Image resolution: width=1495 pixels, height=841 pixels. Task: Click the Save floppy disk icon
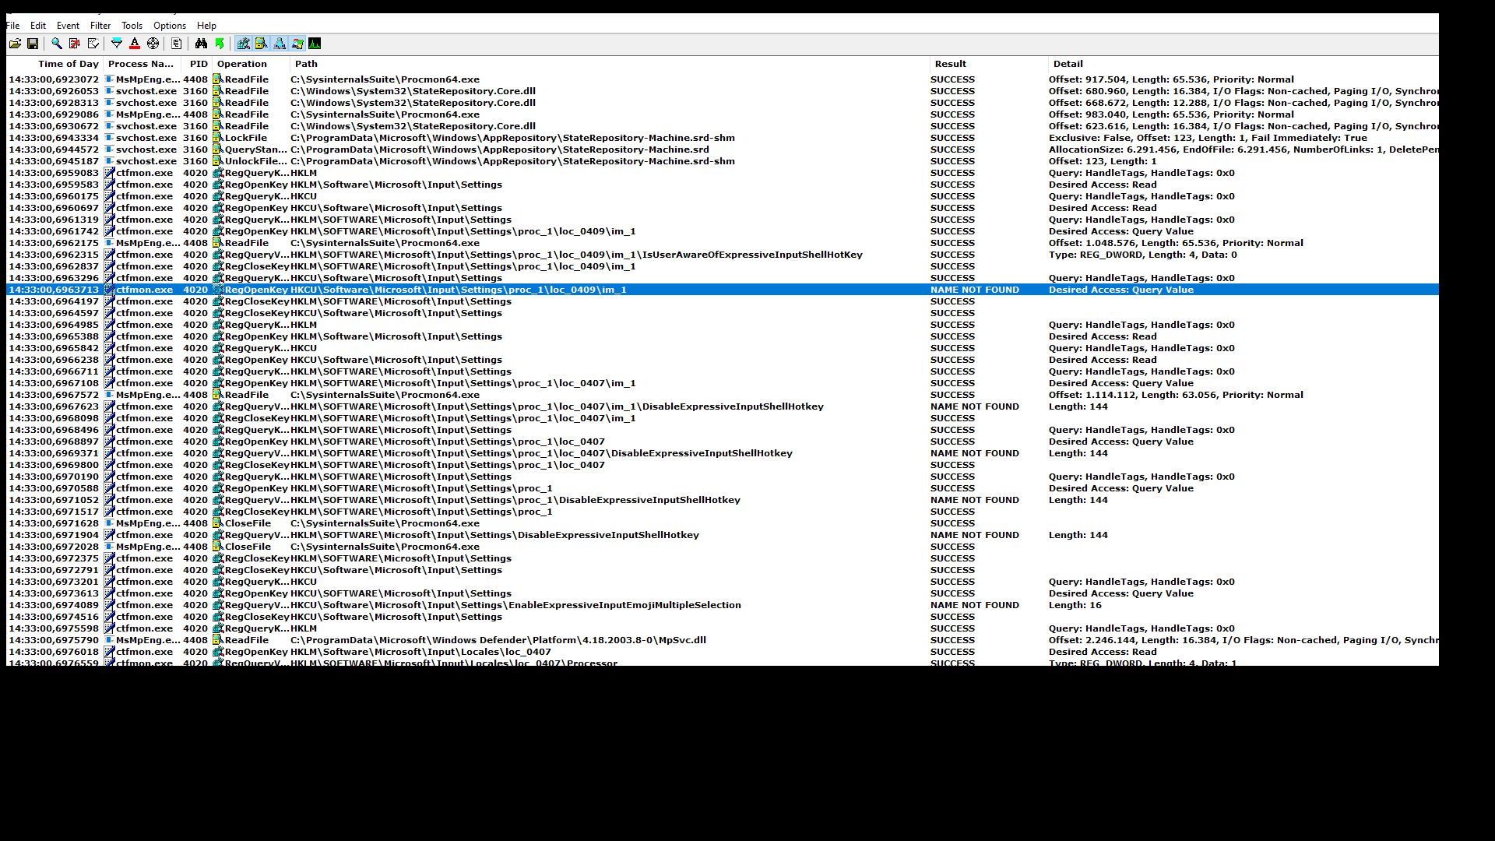(x=33, y=44)
